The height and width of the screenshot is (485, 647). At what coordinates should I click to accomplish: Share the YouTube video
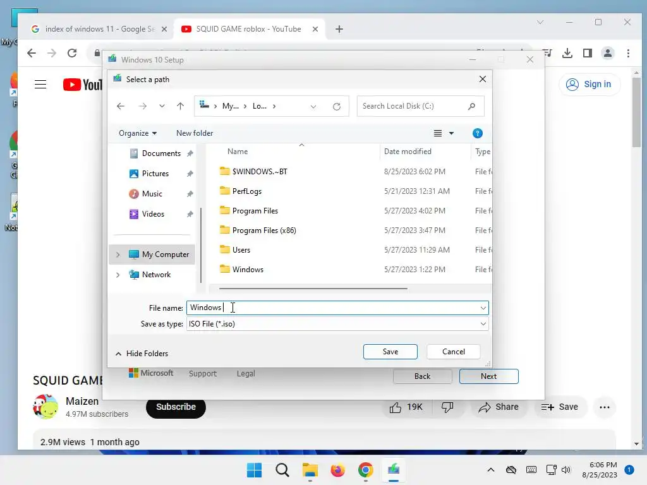point(499,407)
